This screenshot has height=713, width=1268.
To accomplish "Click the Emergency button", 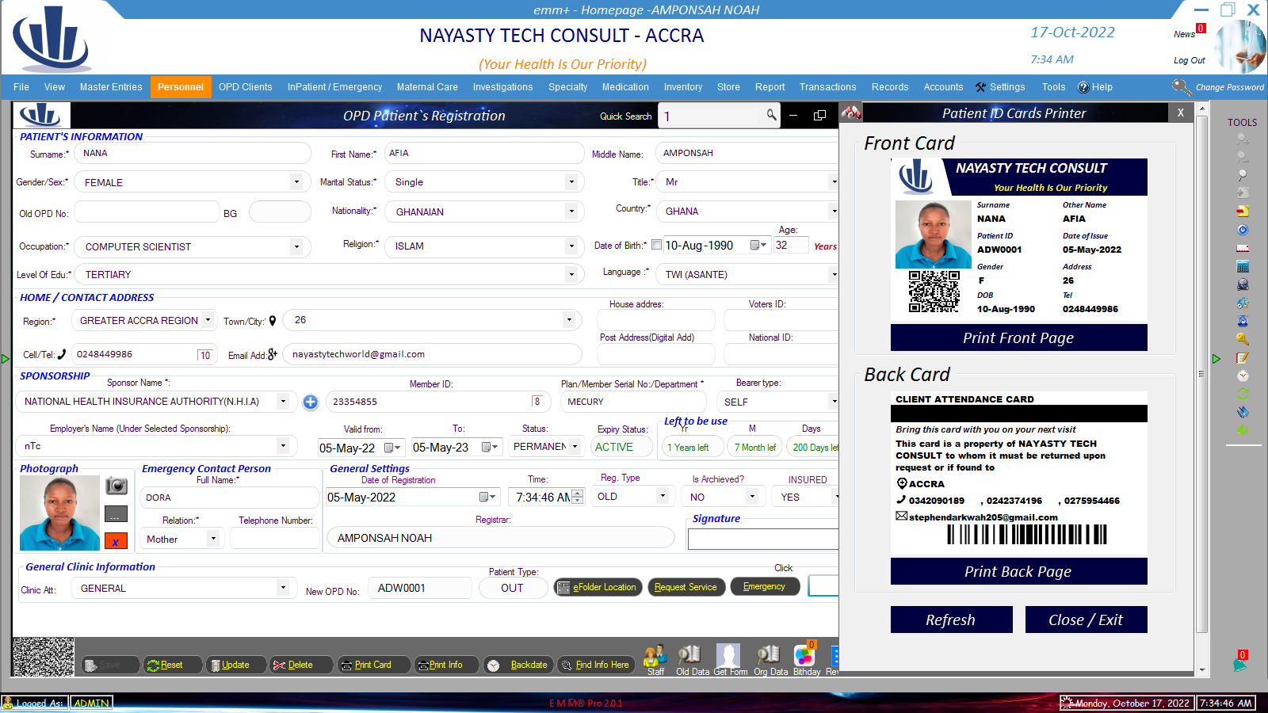I will click(764, 586).
